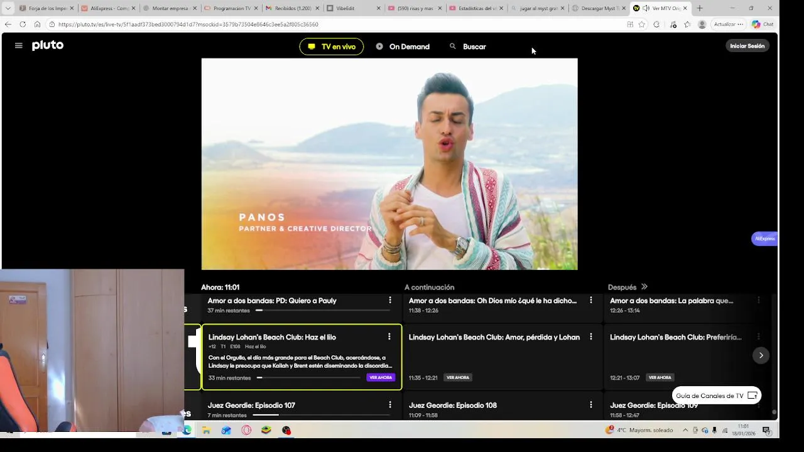Open options for Lindsay Lohan's Beach Club: Preferiría
804x452 pixels.
click(759, 336)
